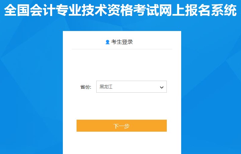This screenshot has width=241, height=154.
Task: Click the 下一步 label text on button
Action: (121, 126)
